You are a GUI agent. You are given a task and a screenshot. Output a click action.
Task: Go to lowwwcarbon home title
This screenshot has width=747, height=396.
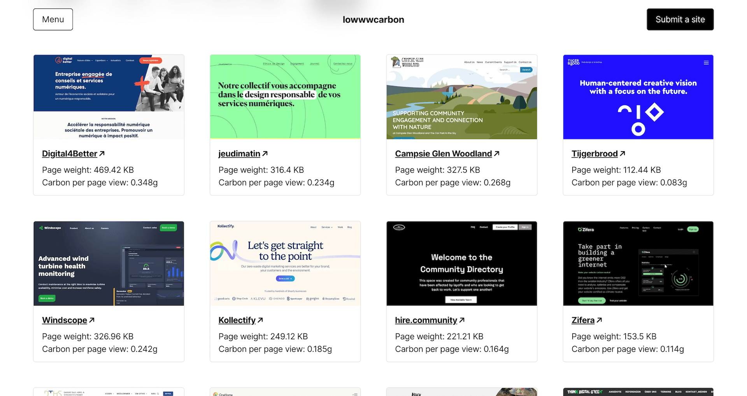[373, 19]
